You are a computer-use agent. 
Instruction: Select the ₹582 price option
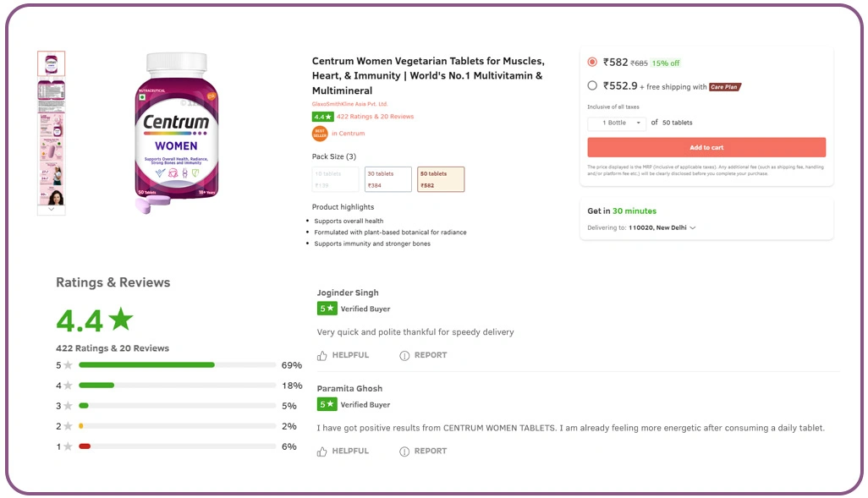[592, 62]
